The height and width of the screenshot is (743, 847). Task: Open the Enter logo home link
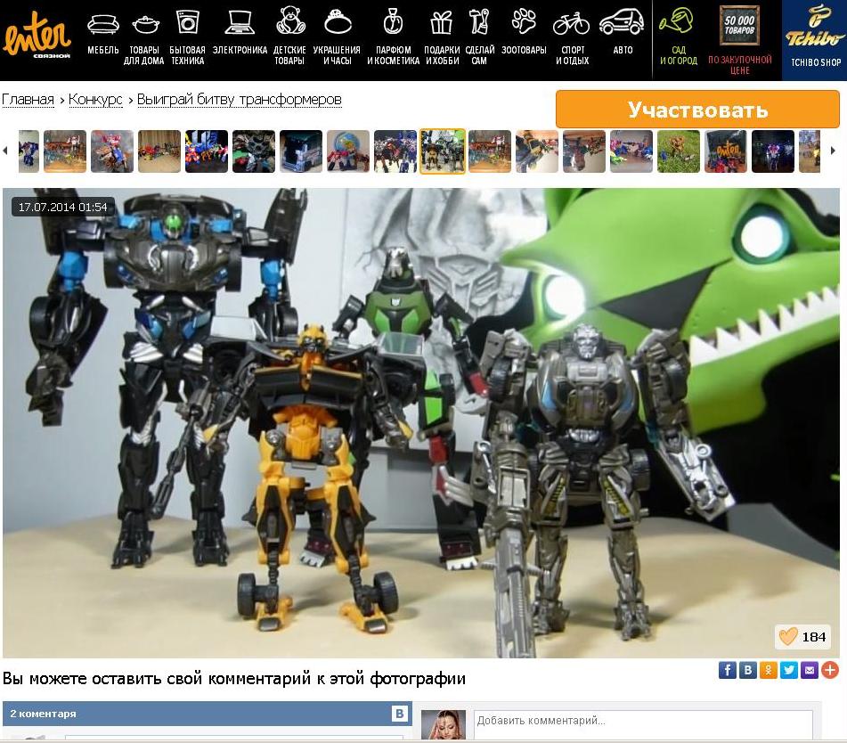coord(37,35)
